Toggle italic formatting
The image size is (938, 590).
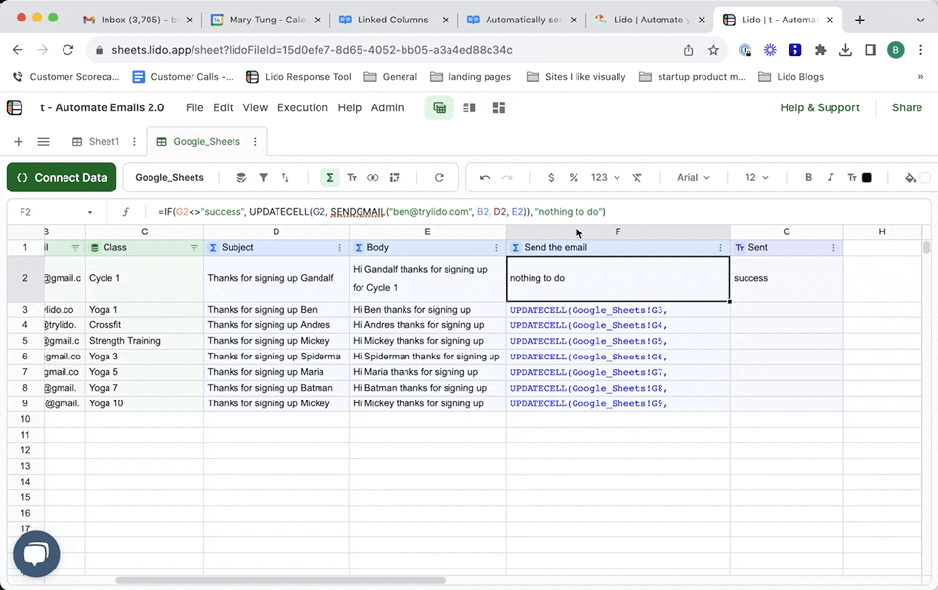[831, 178]
